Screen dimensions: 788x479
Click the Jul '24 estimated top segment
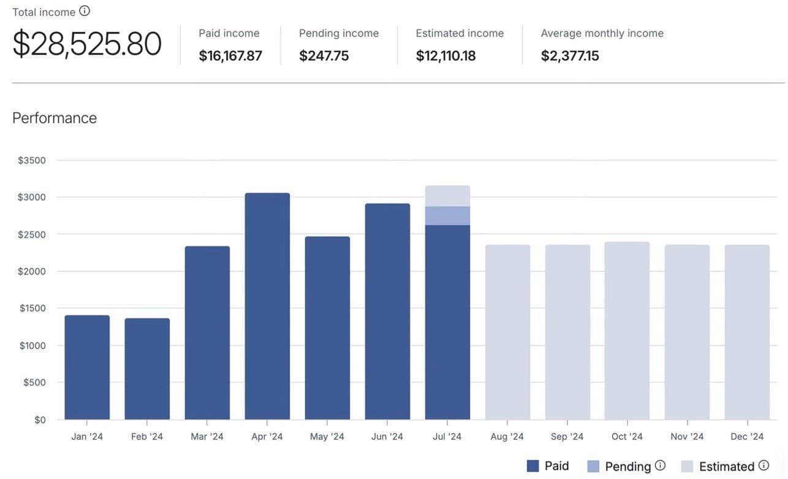tap(447, 196)
